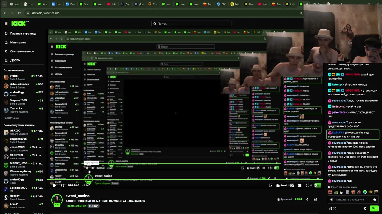
Task: Open Haddzy recommended channel
Action: [23, 197]
